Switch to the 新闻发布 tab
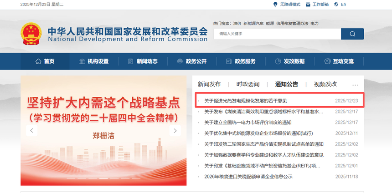The image size is (392, 193). coord(209,84)
